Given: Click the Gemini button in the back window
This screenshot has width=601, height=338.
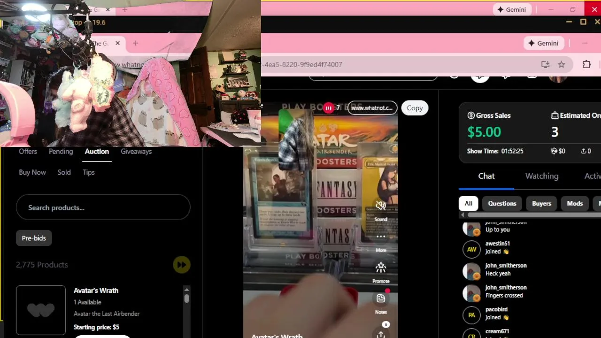Looking at the screenshot, I should click(x=512, y=9).
